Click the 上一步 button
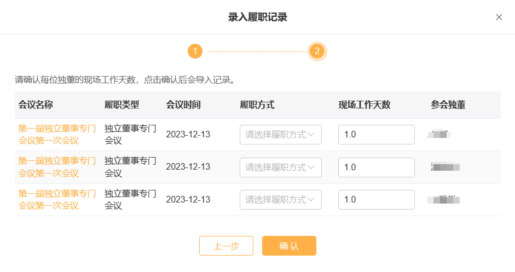 coord(226,246)
